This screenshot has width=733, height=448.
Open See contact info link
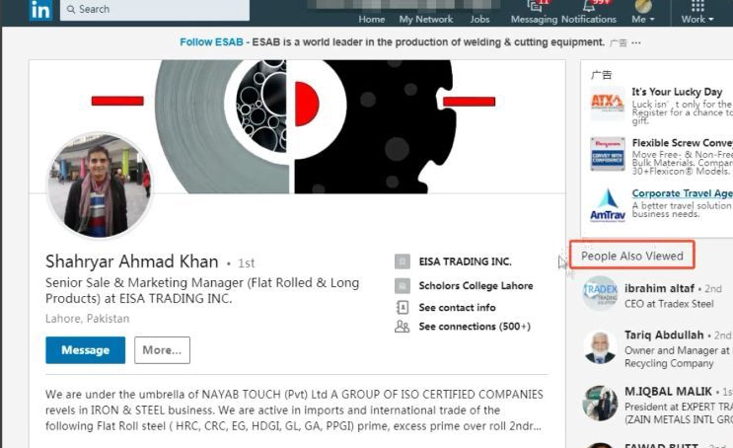(x=457, y=307)
